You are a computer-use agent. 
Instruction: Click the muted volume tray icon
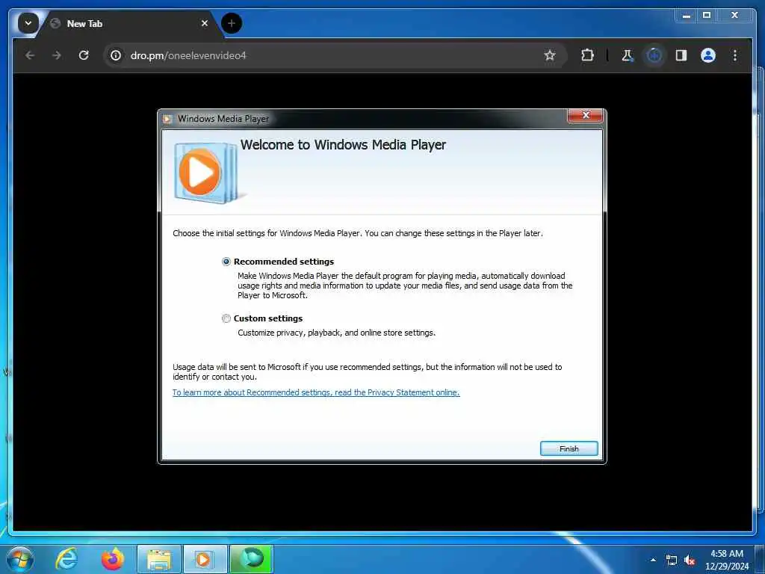pos(690,561)
